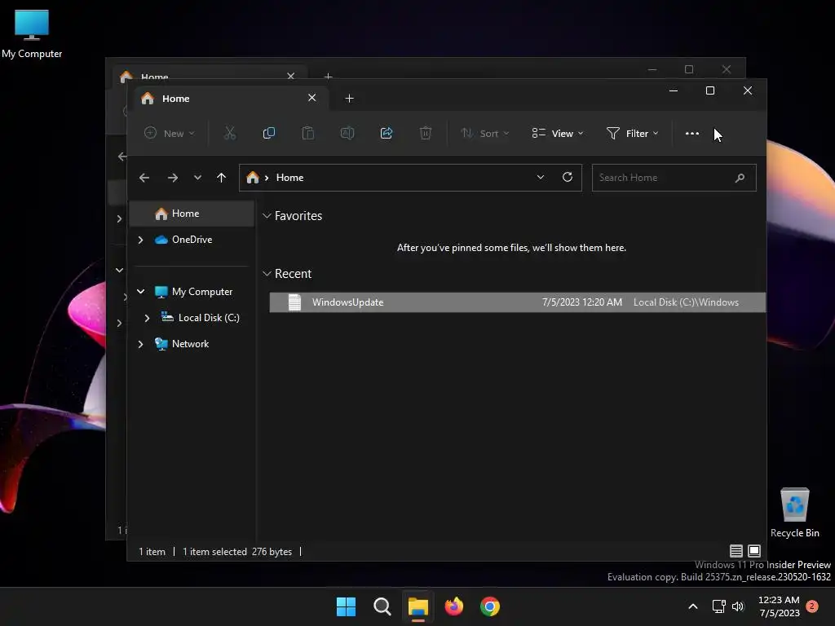Open the Filter dropdown
Image resolution: width=835 pixels, height=626 pixels.
(633, 133)
